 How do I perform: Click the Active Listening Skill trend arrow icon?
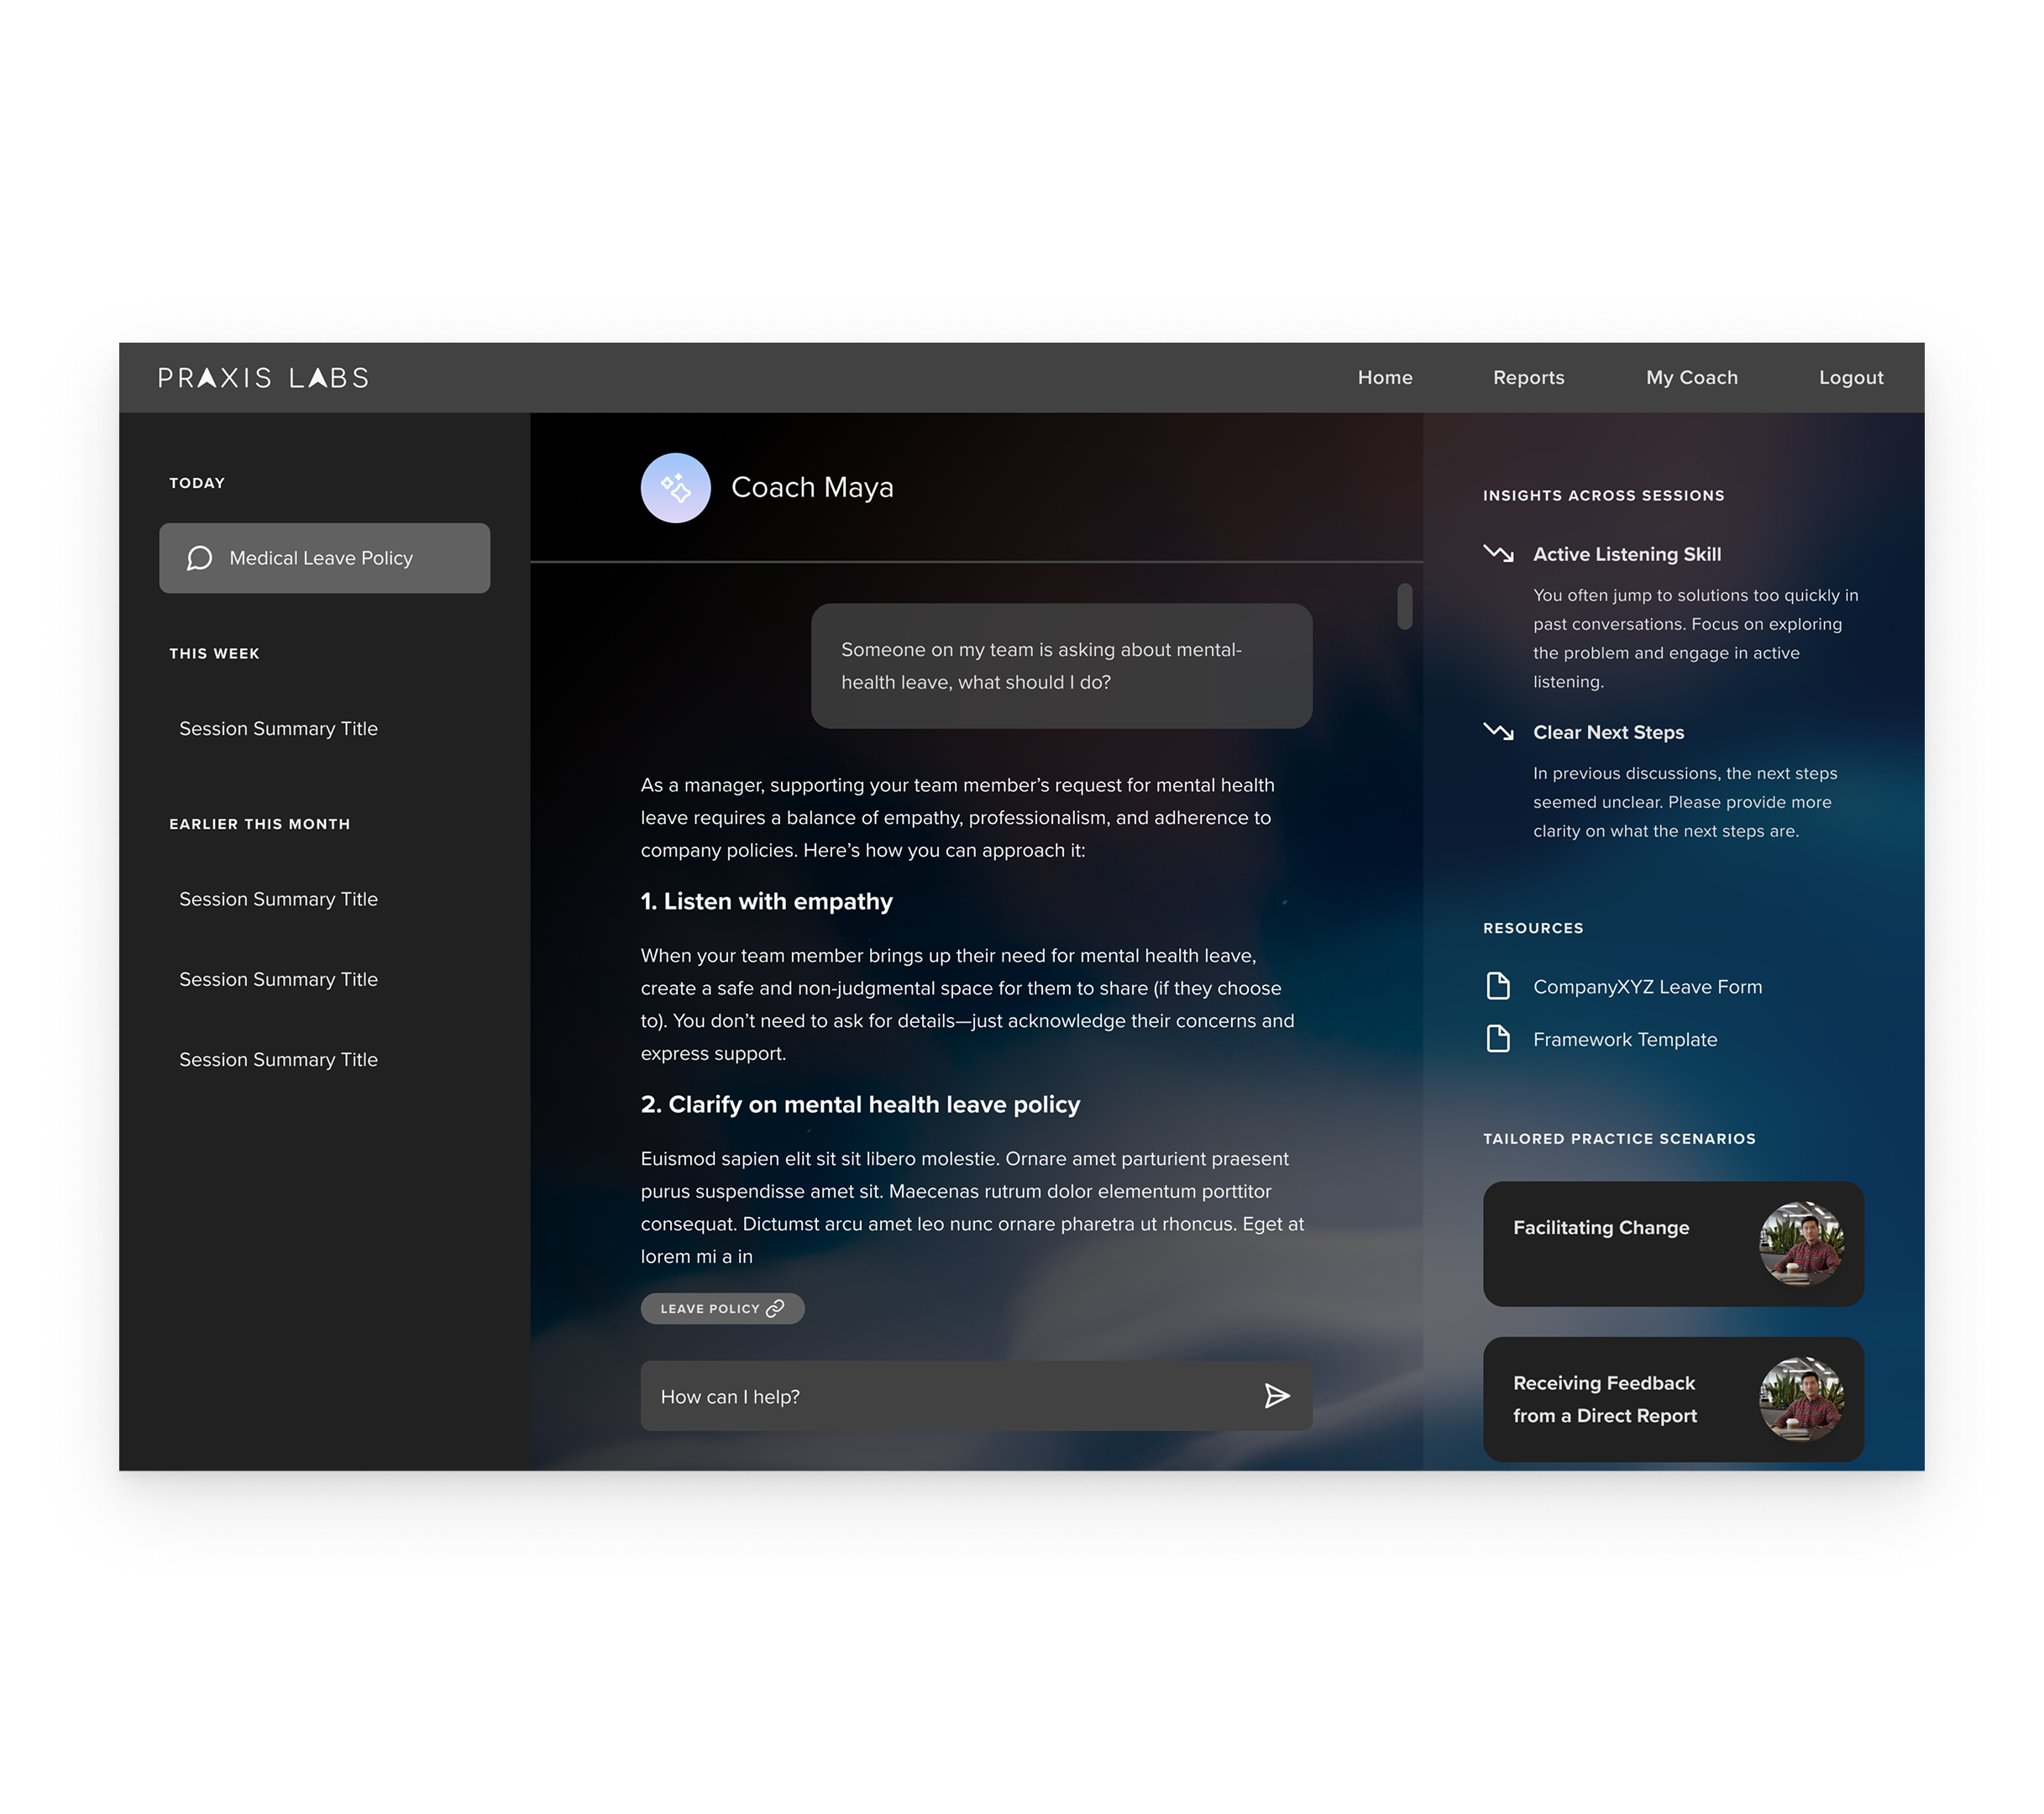[x=1498, y=553]
